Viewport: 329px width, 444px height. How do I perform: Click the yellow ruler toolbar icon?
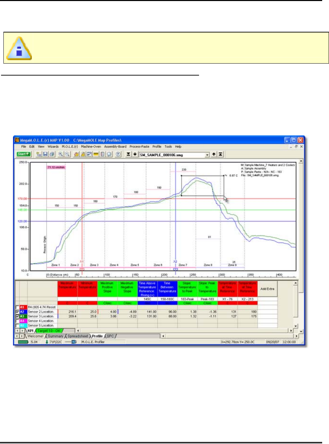tap(96, 154)
